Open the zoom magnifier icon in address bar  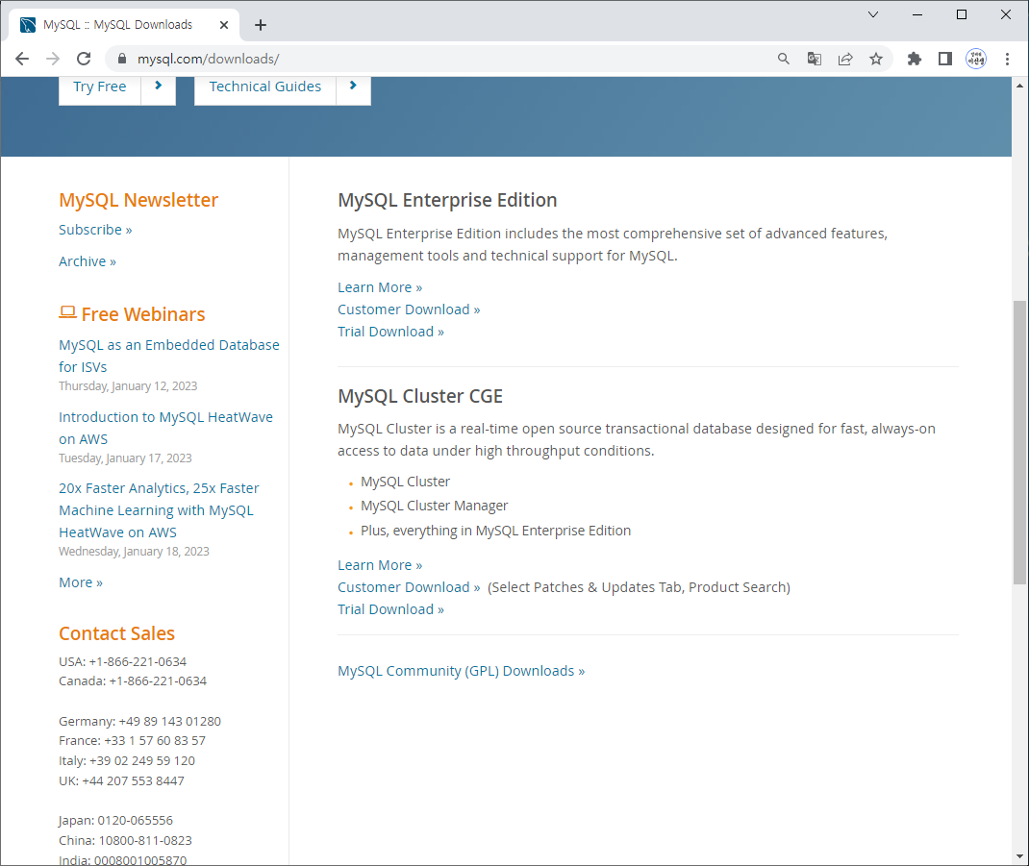[x=783, y=59]
